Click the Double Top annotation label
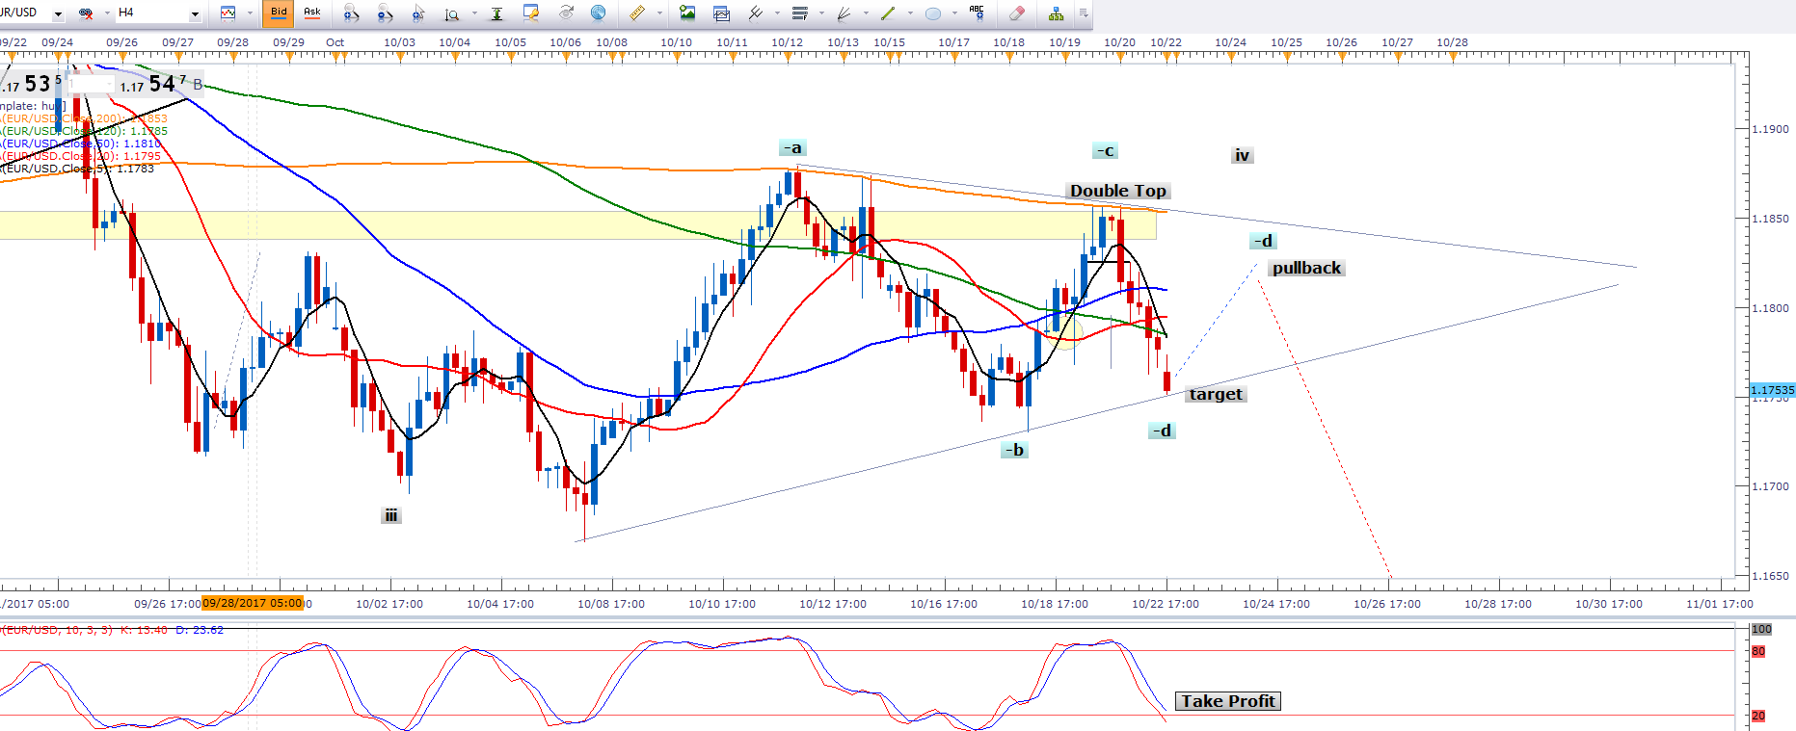 1117,191
